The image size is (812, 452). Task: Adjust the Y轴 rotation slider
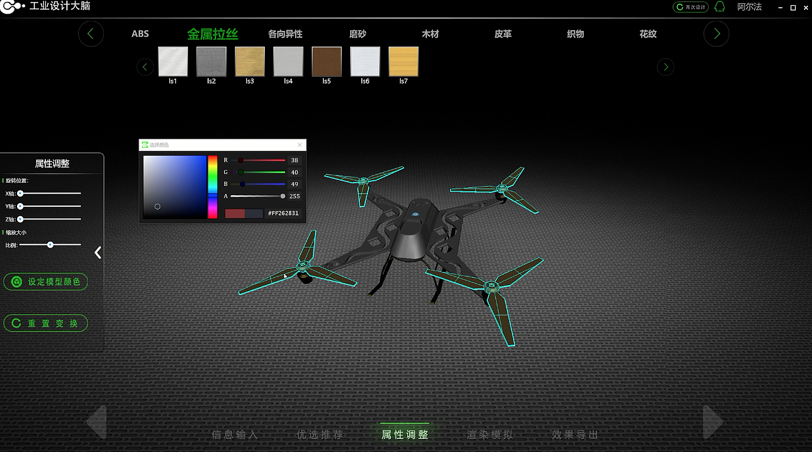click(x=50, y=206)
